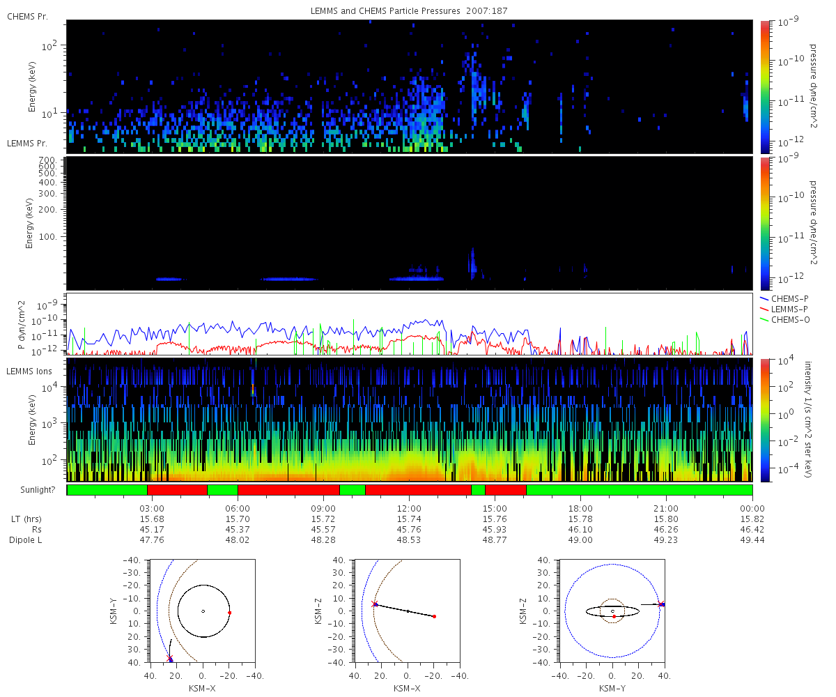Click the LEMMS pressure color bar
This screenshot has height=697, width=836.
(764, 223)
